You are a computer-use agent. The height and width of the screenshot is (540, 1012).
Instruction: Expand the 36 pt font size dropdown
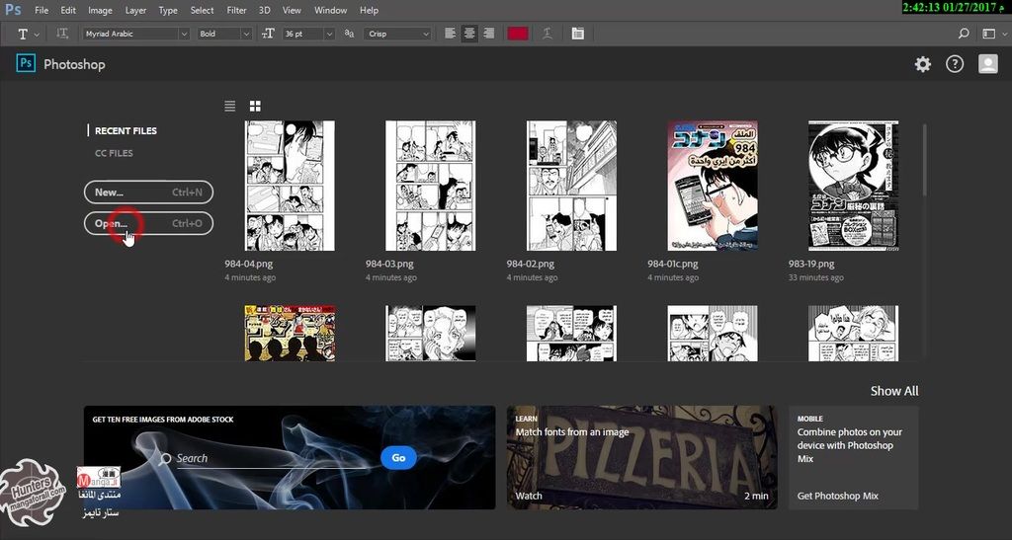tap(330, 34)
